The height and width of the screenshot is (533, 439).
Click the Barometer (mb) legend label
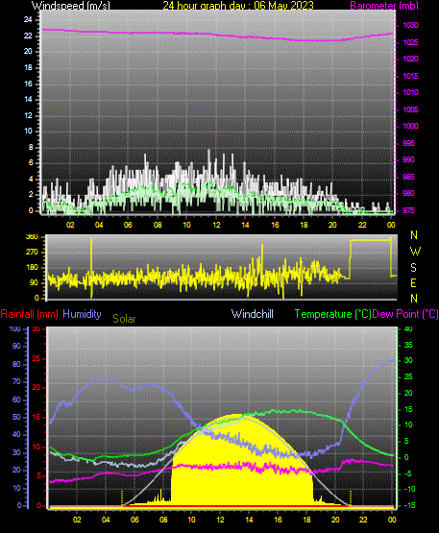click(x=384, y=6)
